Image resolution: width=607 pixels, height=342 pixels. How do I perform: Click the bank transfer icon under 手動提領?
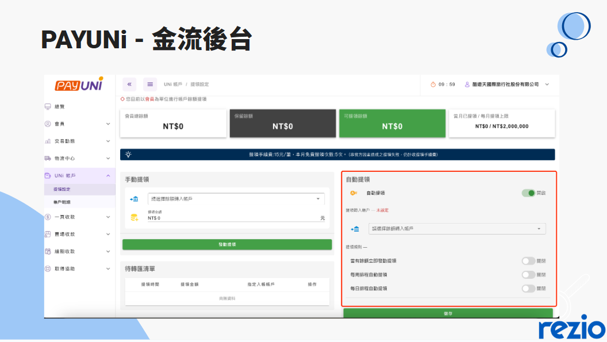point(134,199)
